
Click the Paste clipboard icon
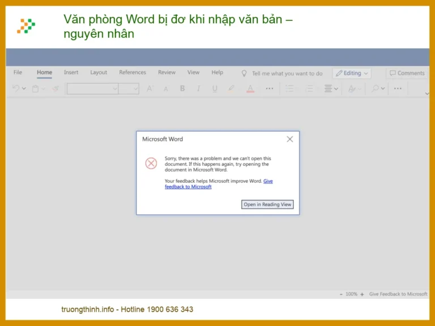click(x=35, y=89)
